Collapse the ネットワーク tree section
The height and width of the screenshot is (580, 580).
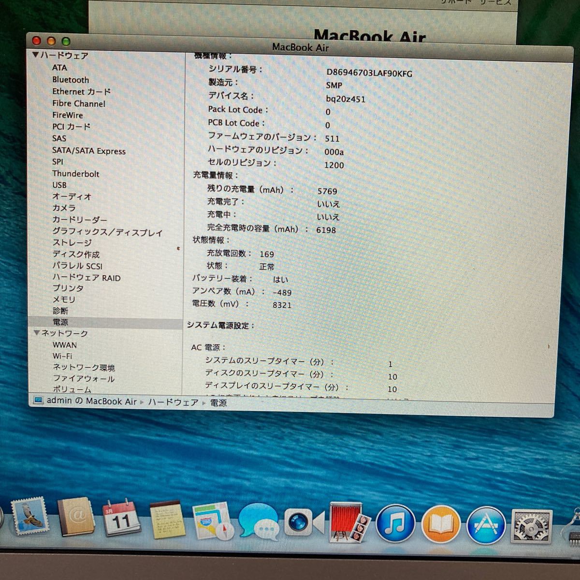click(37, 333)
